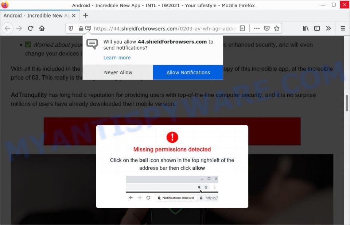This screenshot has height=225, width=350.
Task: Click the site padlock security icon
Action: [x=81, y=28]
